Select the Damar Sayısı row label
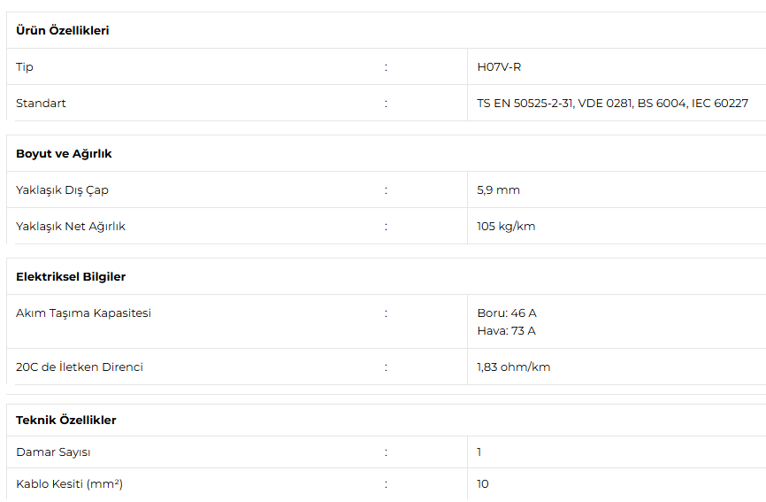The width and height of the screenshot is (766, 502). (53, 452)
